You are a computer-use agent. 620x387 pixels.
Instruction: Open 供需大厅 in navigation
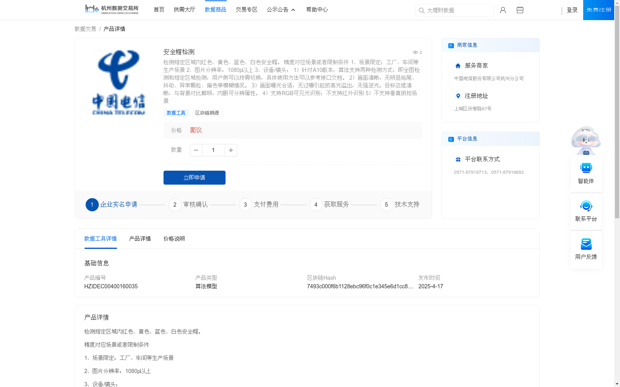click(x=184, y=10)
